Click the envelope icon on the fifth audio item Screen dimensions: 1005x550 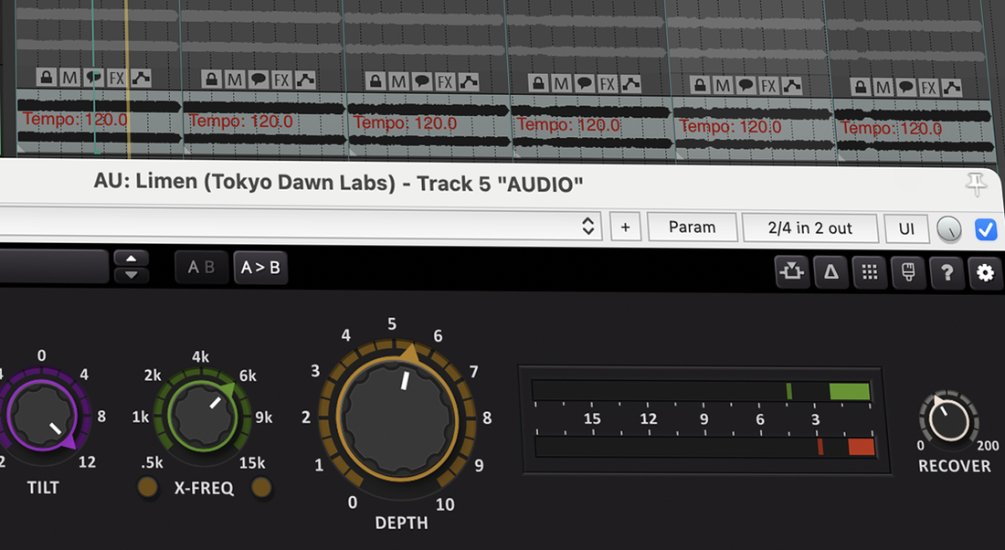(792, 85)
